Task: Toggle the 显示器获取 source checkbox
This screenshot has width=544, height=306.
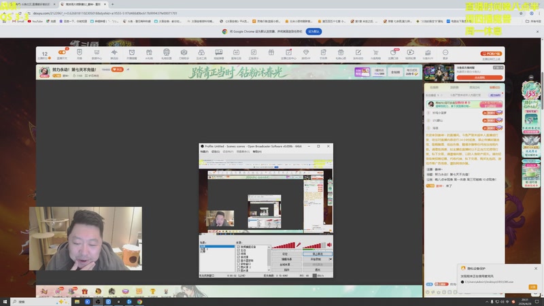Action: tap(239, 260)
